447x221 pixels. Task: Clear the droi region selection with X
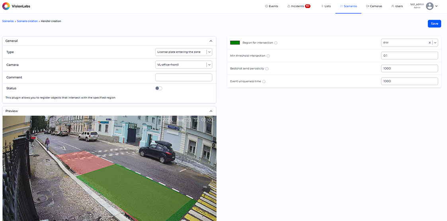429,43
